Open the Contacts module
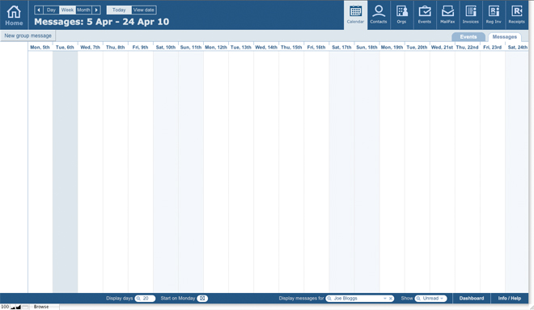Screen dimensions: 534x310 (x=379, y=15)
